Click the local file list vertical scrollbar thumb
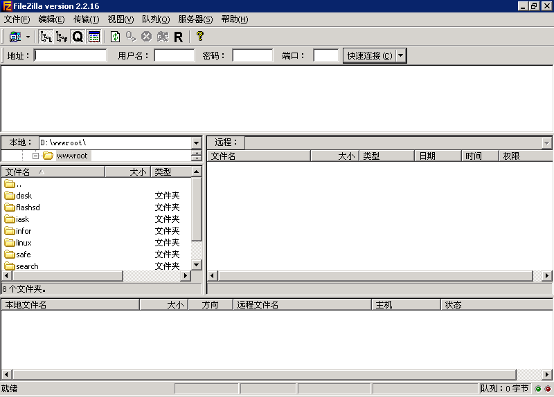Viewport: 554px width, 397px height. (197, 210)
